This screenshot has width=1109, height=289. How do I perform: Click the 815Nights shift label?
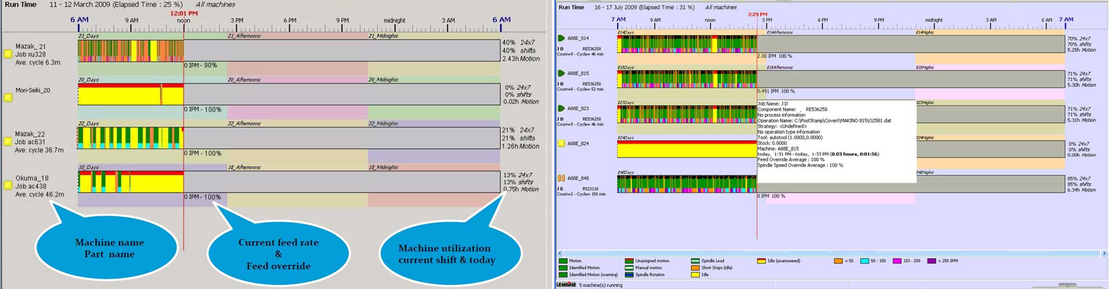[x=925, y=68]
